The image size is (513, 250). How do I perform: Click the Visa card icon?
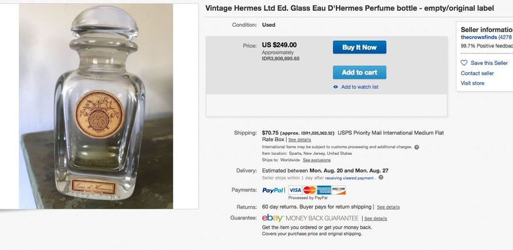[x=295, y=190]
